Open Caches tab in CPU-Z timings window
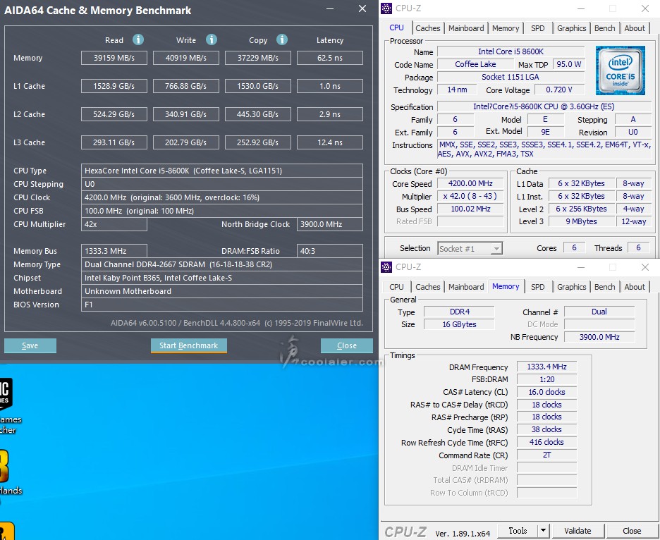660x540 pixels. click(x=427, y=287)
